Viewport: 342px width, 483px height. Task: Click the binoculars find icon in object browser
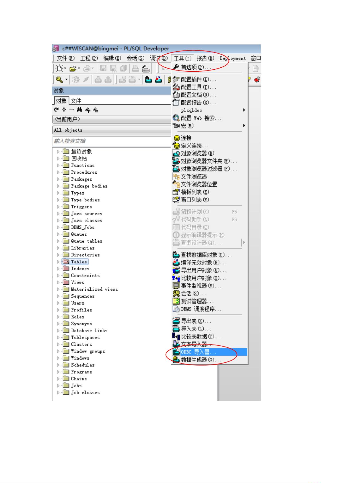coord(79,110)
